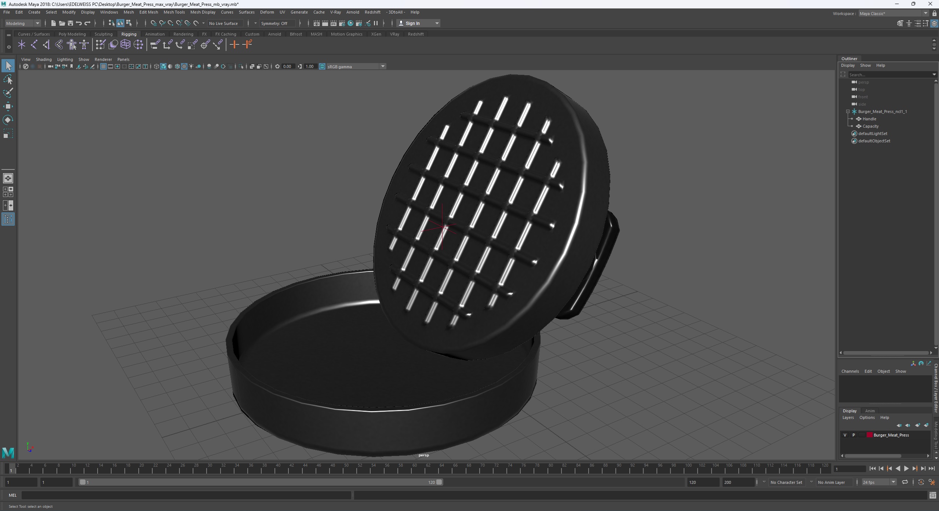Viewport: 939px width, 511px height.
Task: Open the Deform menu
Action: (x=267, y=12)
